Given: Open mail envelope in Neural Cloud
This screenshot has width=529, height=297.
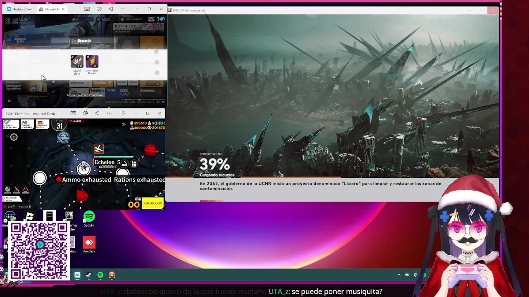Looking at the screenshot, I should coord(151,19).
